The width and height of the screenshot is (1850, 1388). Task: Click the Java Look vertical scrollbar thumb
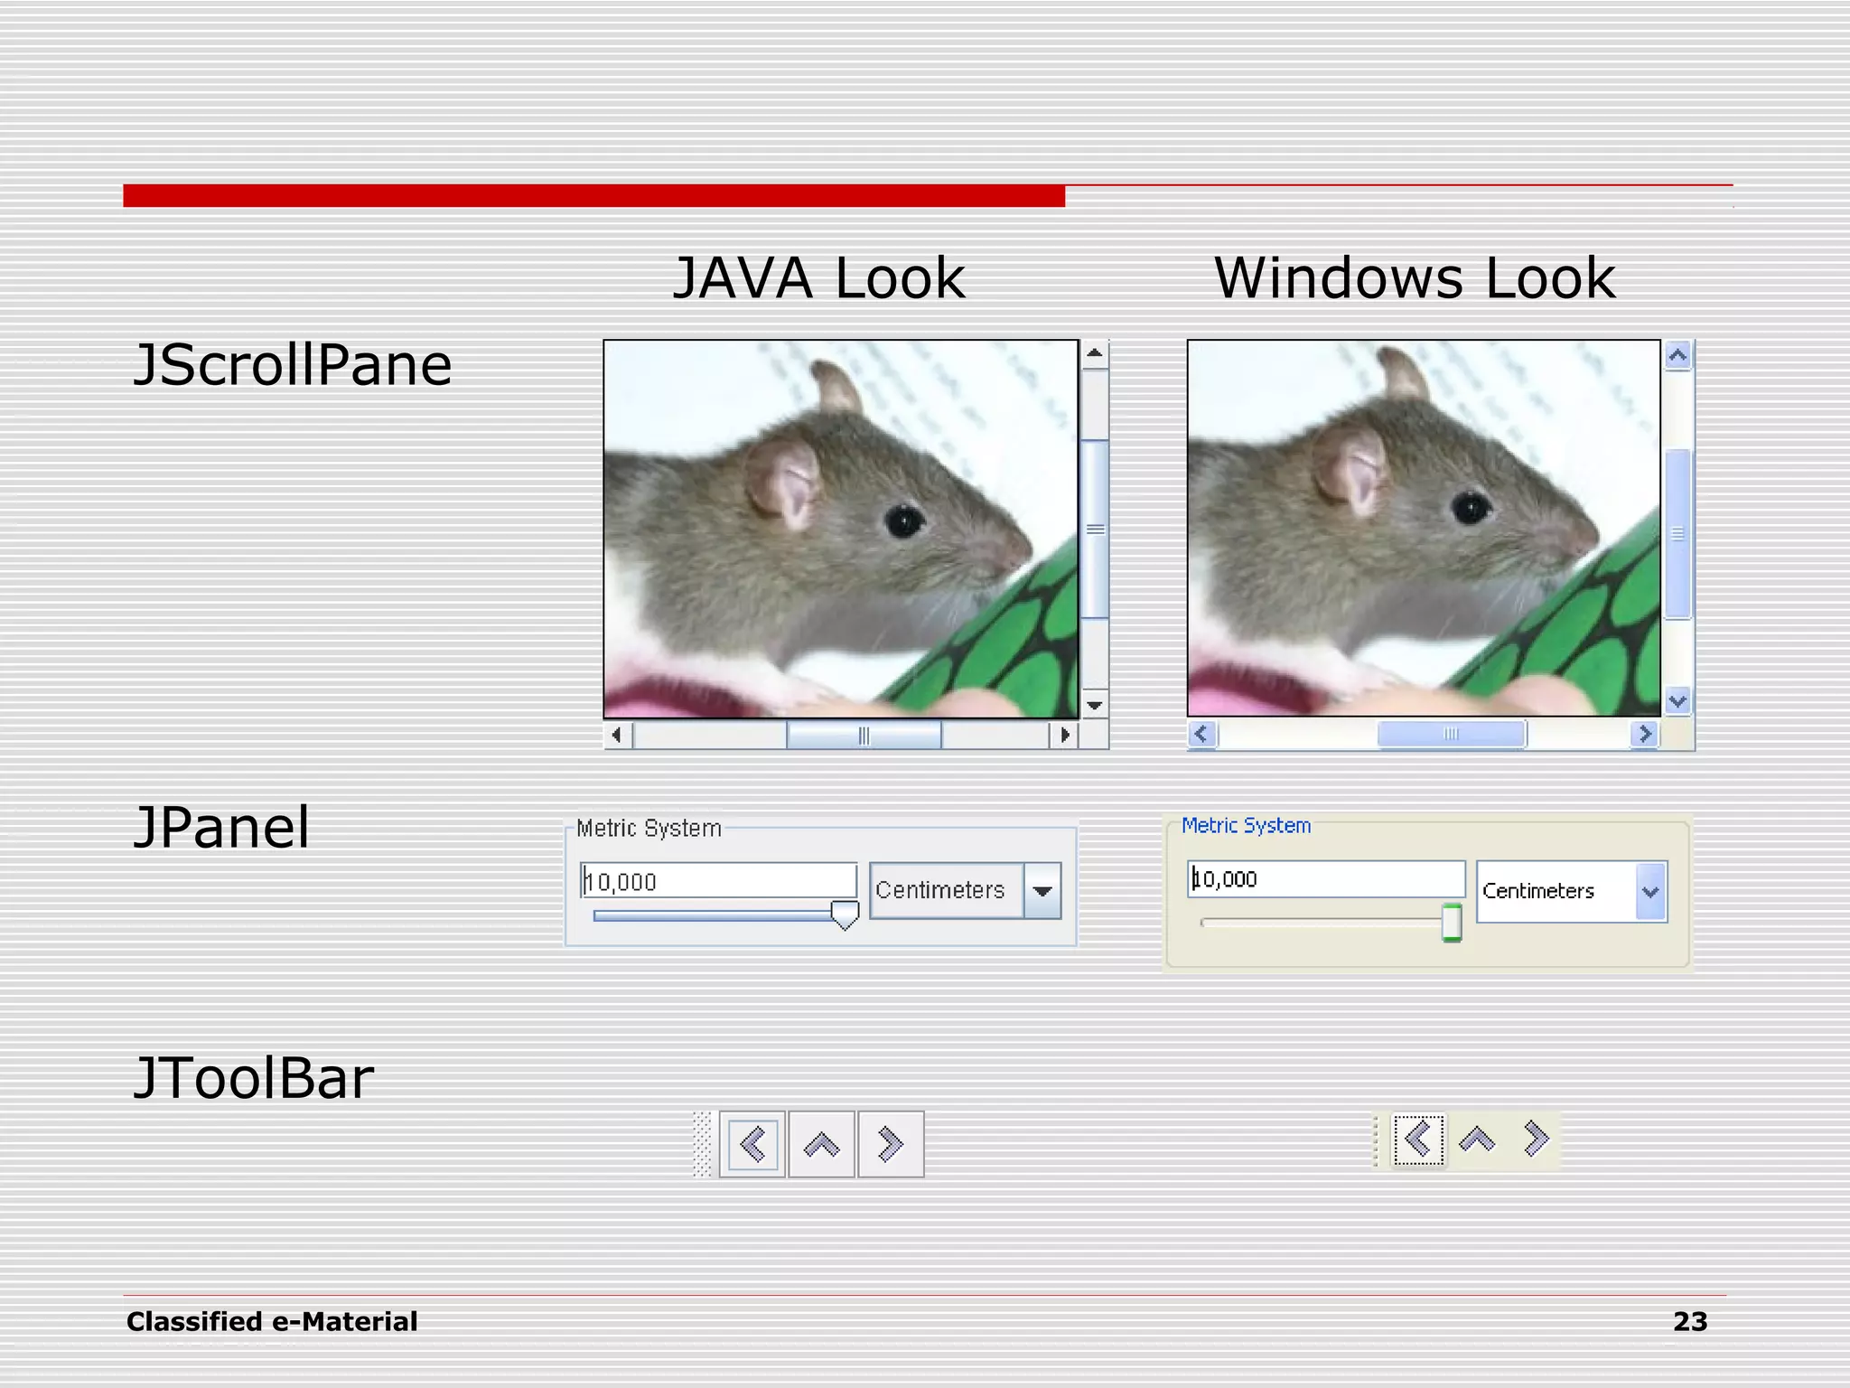coord(1095,530)
